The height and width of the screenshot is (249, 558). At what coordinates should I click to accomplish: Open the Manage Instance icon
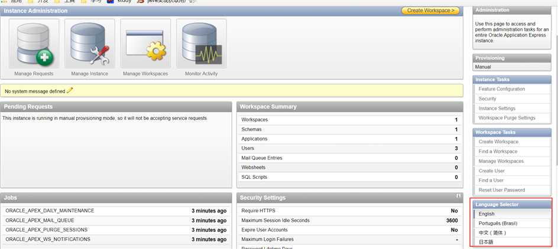point(90,45)
